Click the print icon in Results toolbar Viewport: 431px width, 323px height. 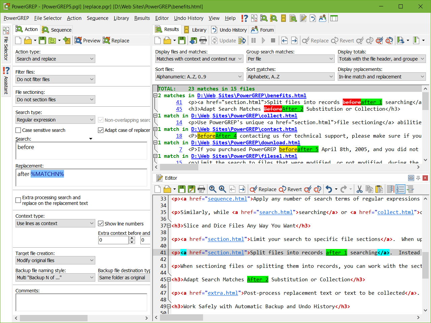coord(203,40)
